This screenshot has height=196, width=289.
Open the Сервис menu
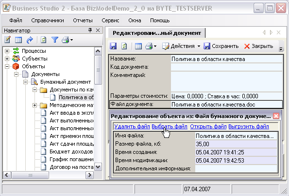tap(110, 20)
